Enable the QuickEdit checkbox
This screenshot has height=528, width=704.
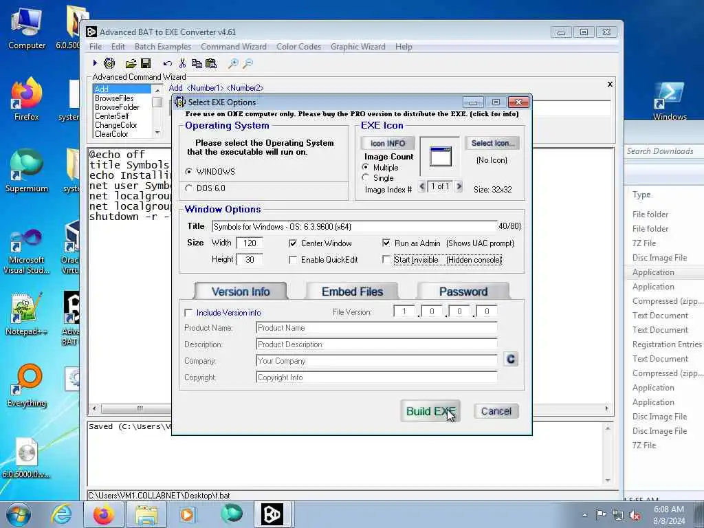[293, 259]
